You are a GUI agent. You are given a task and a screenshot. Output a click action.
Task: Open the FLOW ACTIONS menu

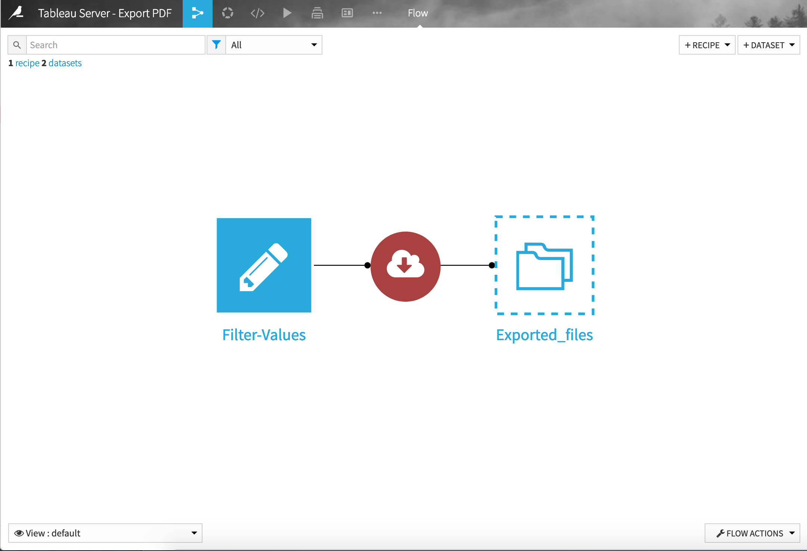pos(752,533)
